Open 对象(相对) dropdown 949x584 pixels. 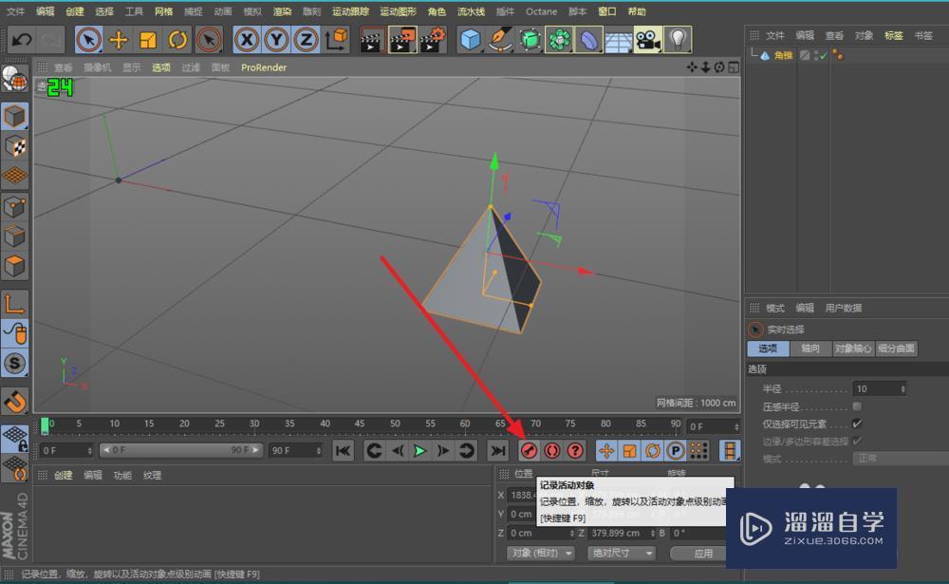(541, 553)
